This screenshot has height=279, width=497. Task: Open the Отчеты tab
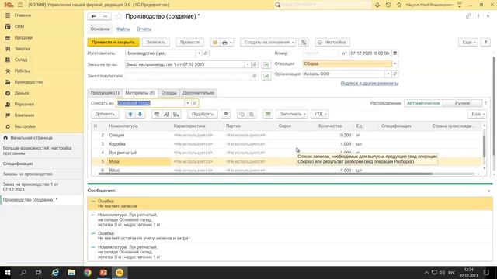pos(144,29)
